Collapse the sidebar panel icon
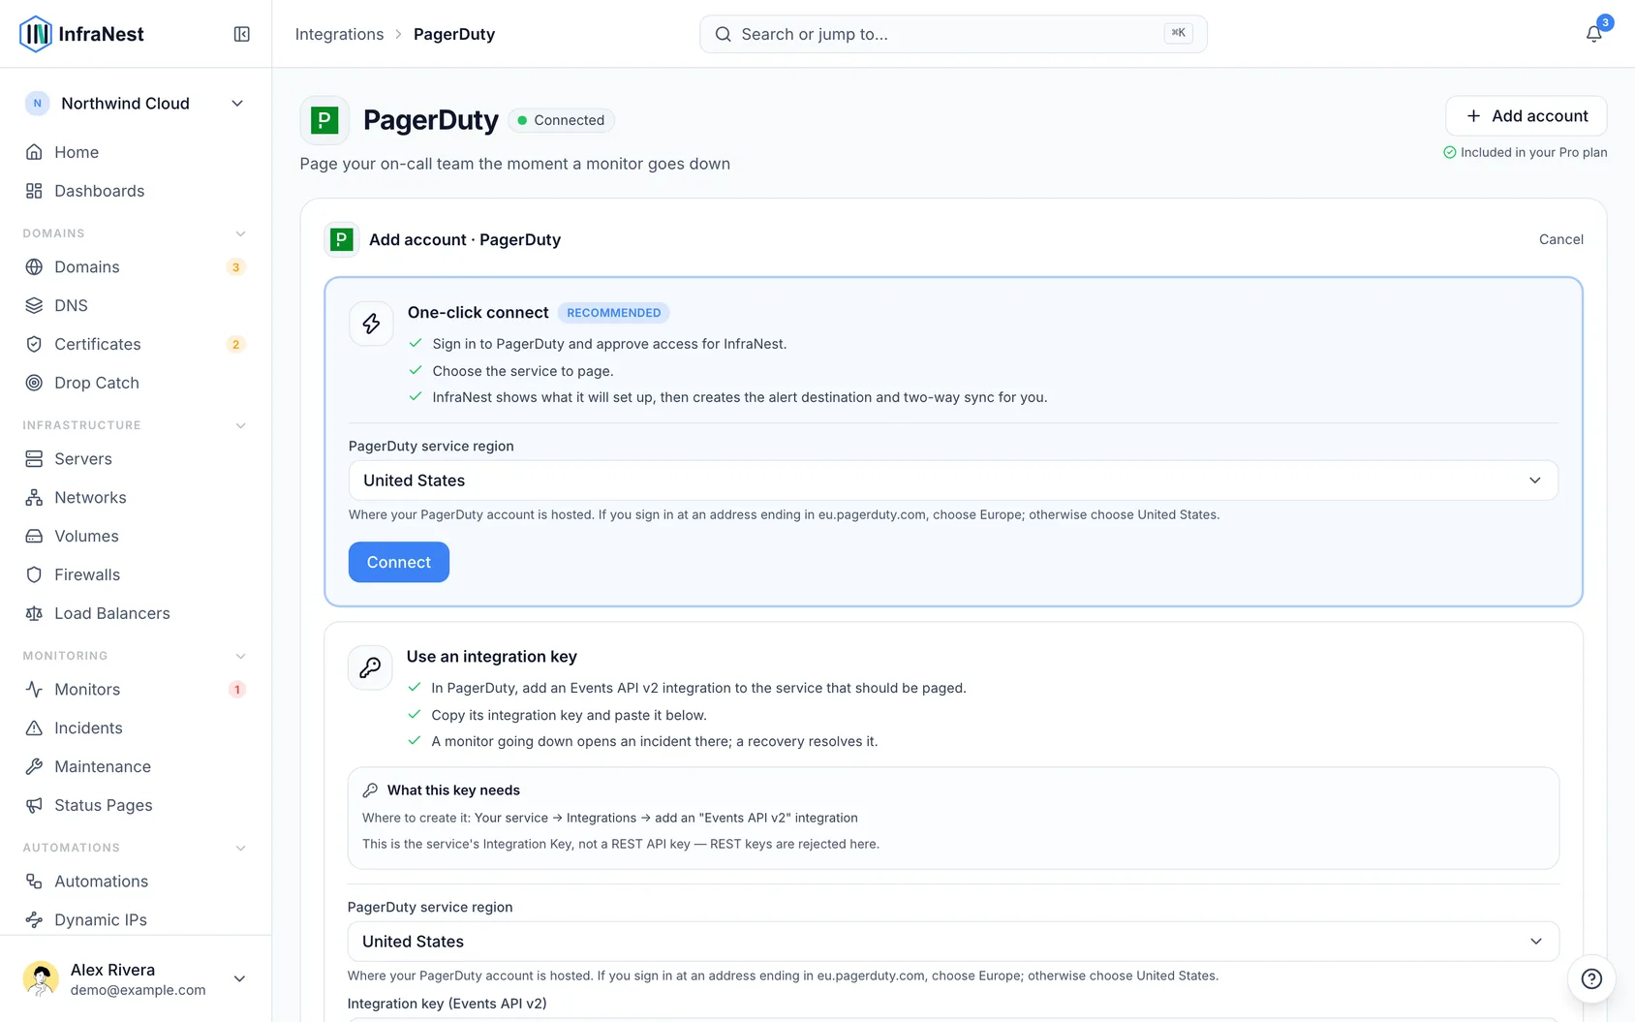Image resolution: width=1635 pixels, height=1022 pixels. (x=242, y=34)
